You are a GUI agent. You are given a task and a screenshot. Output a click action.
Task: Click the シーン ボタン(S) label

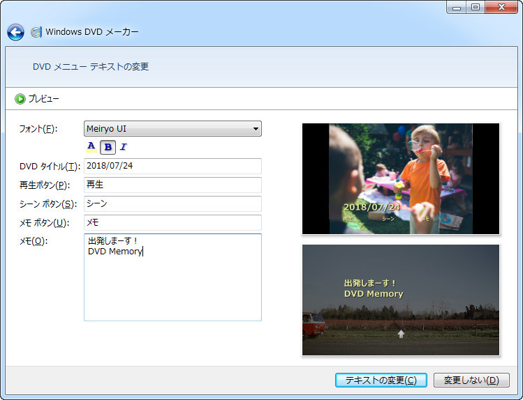[48, 204]
